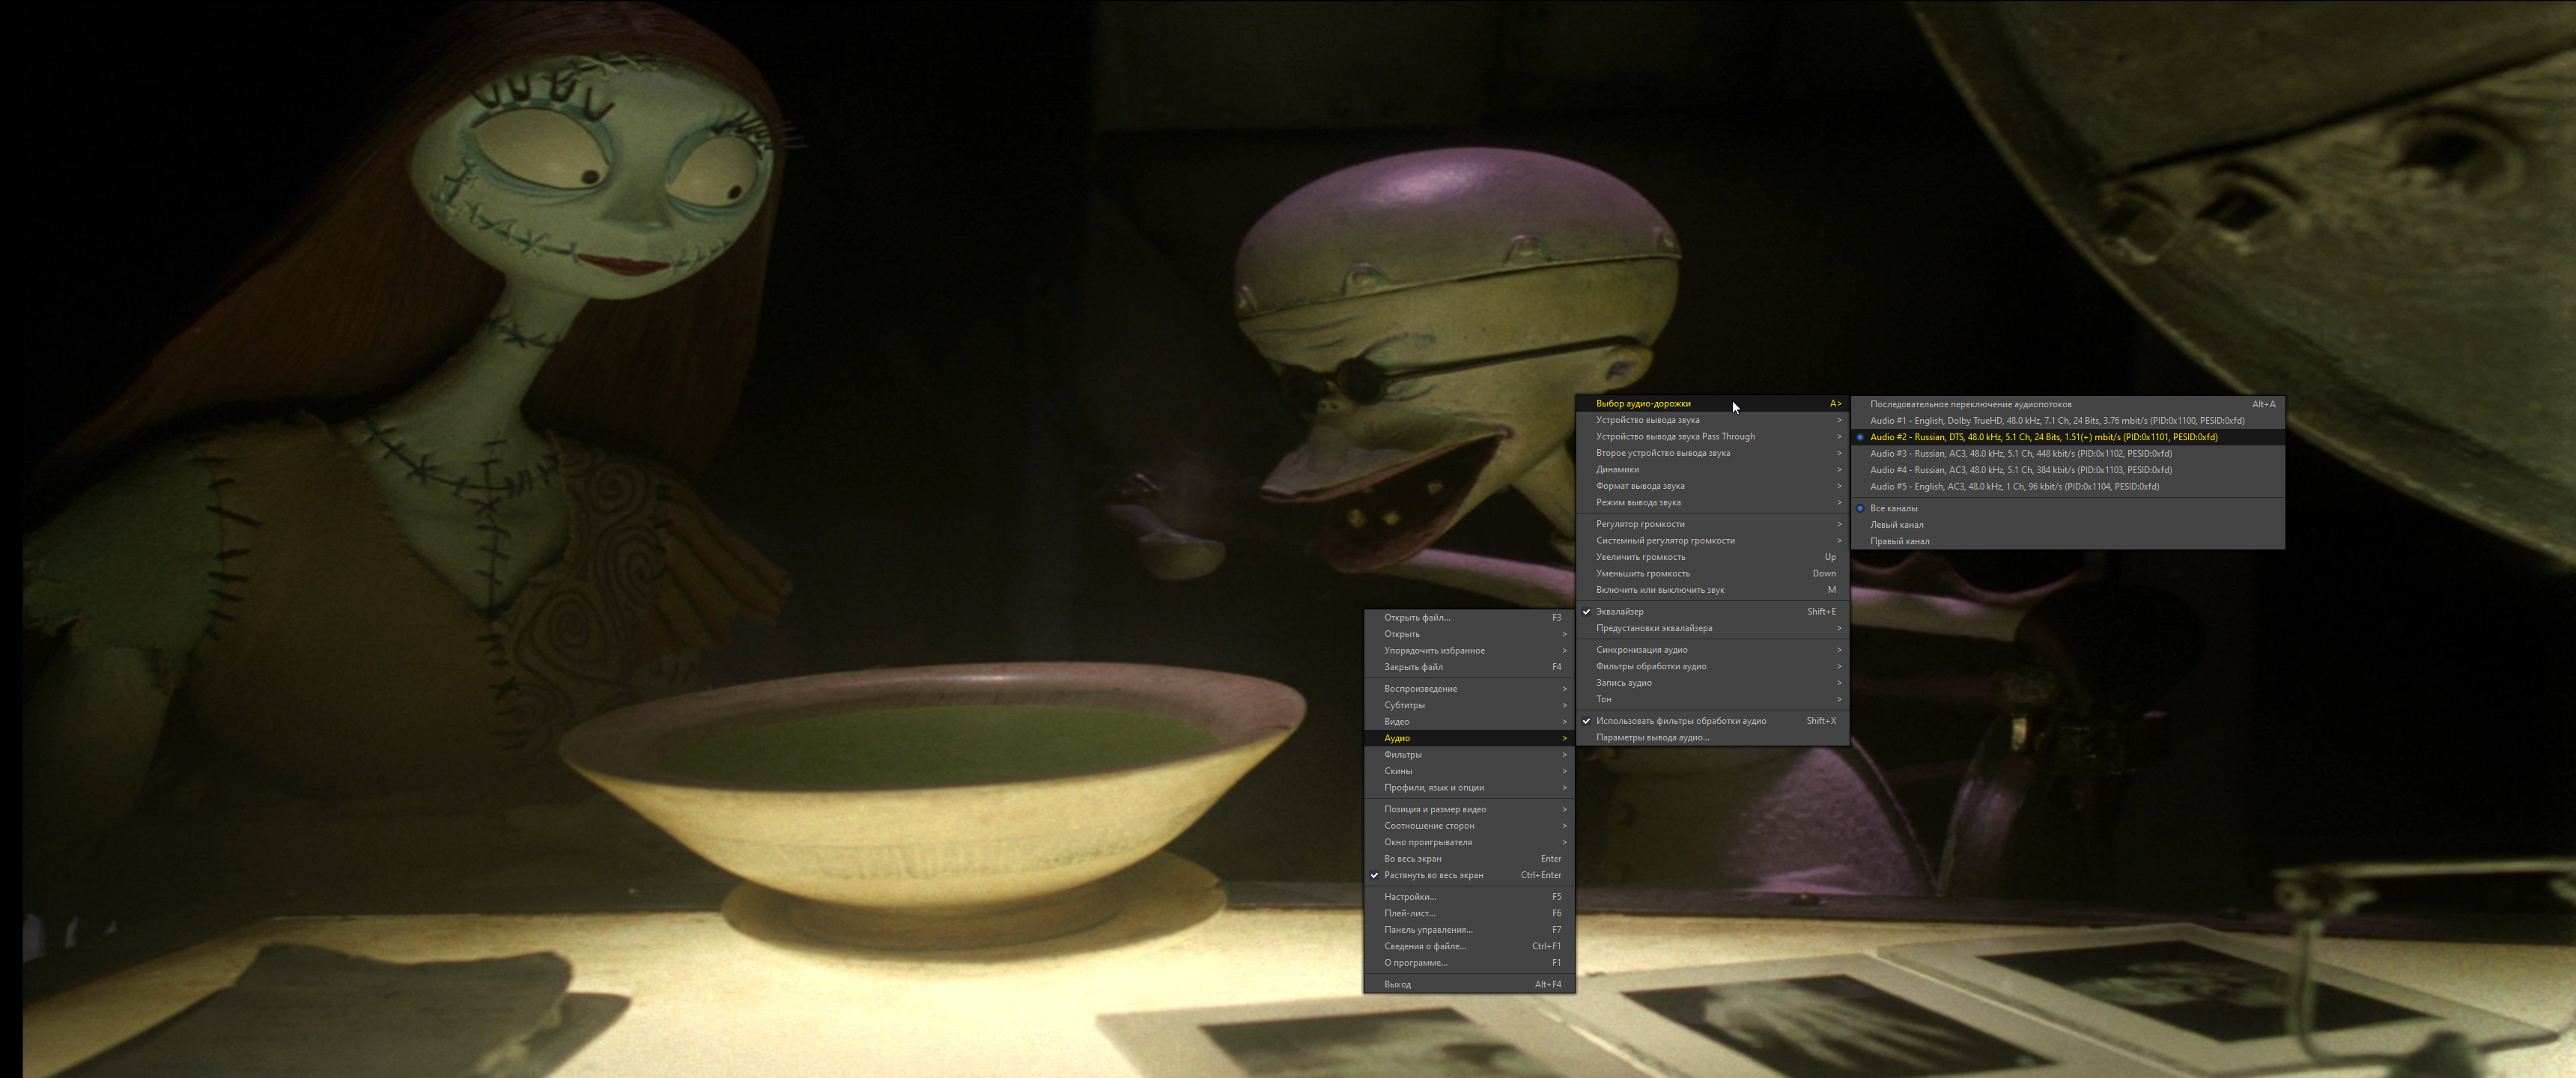Viewport: 2576px width, 1078px height.
Task: Click 'Последовательное переключение аудиопотоков' item
Action: (2067, 404)
